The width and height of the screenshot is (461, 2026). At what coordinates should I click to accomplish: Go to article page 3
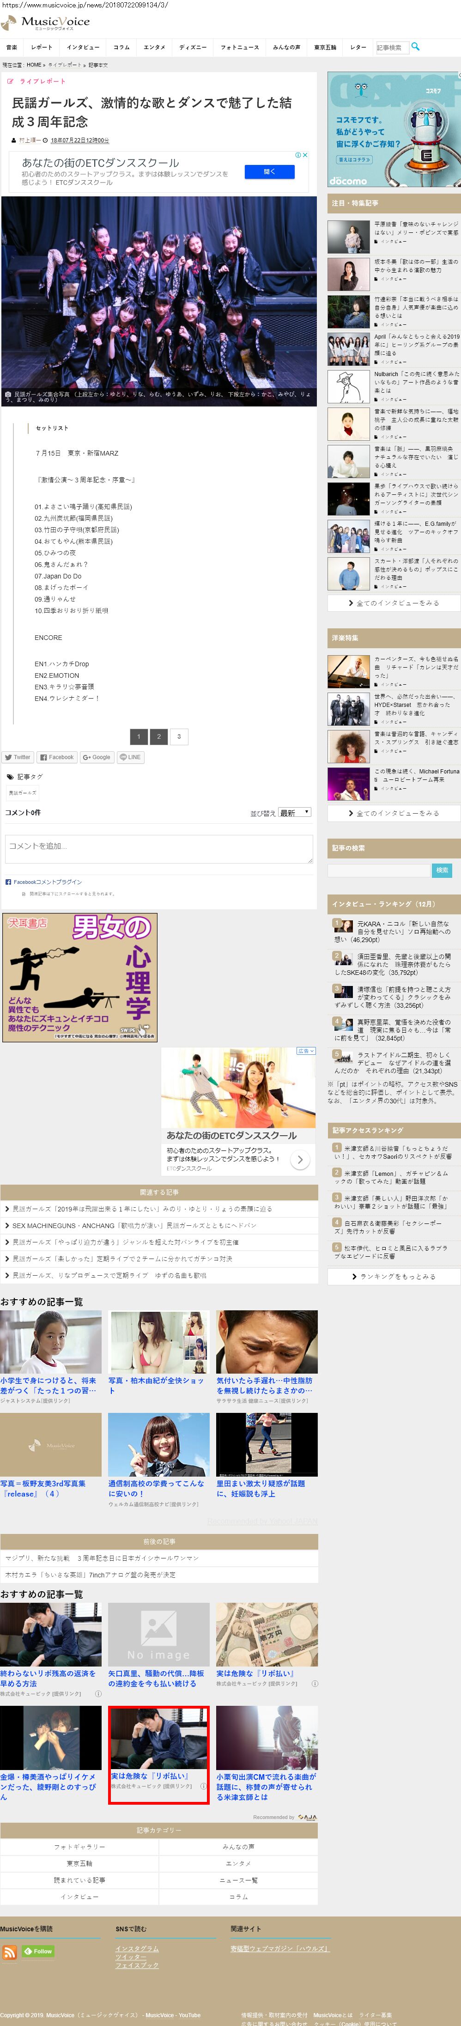click(x=179, y=737)
